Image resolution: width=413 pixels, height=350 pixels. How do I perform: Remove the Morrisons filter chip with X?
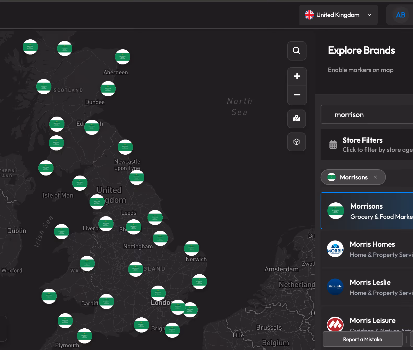tap(375, 177)
